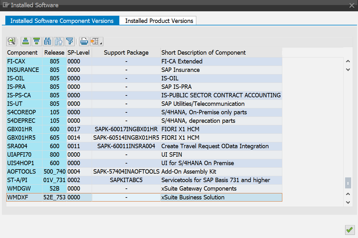This screenshot has width=358, height=238.
Task: Sort components in ascending order
Action: point(26,41)
